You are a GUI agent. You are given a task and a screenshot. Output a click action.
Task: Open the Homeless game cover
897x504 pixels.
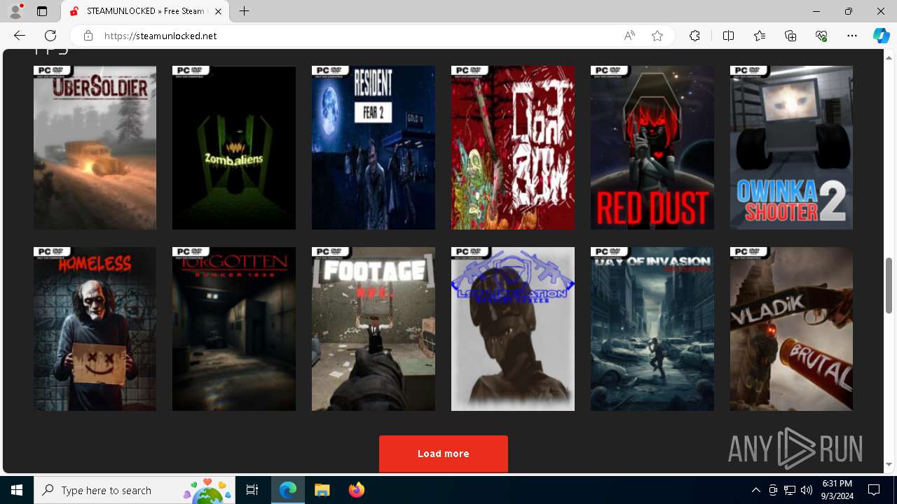[x=95, y=329]
